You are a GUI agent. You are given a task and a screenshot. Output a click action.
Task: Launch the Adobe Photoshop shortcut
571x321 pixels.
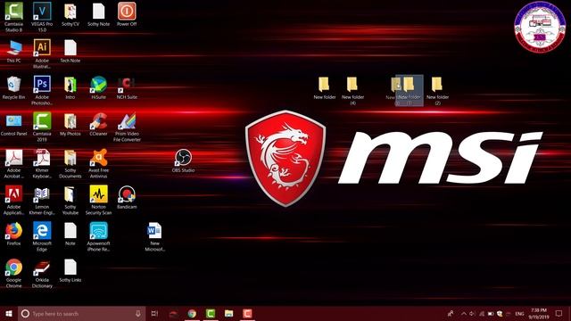(42, 85)
